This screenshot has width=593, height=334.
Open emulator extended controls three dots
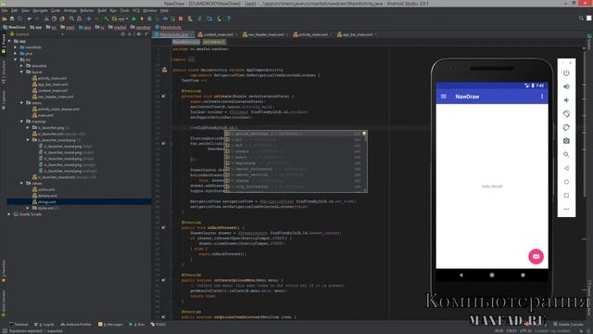pyautogui.click(x=566, y=209)
